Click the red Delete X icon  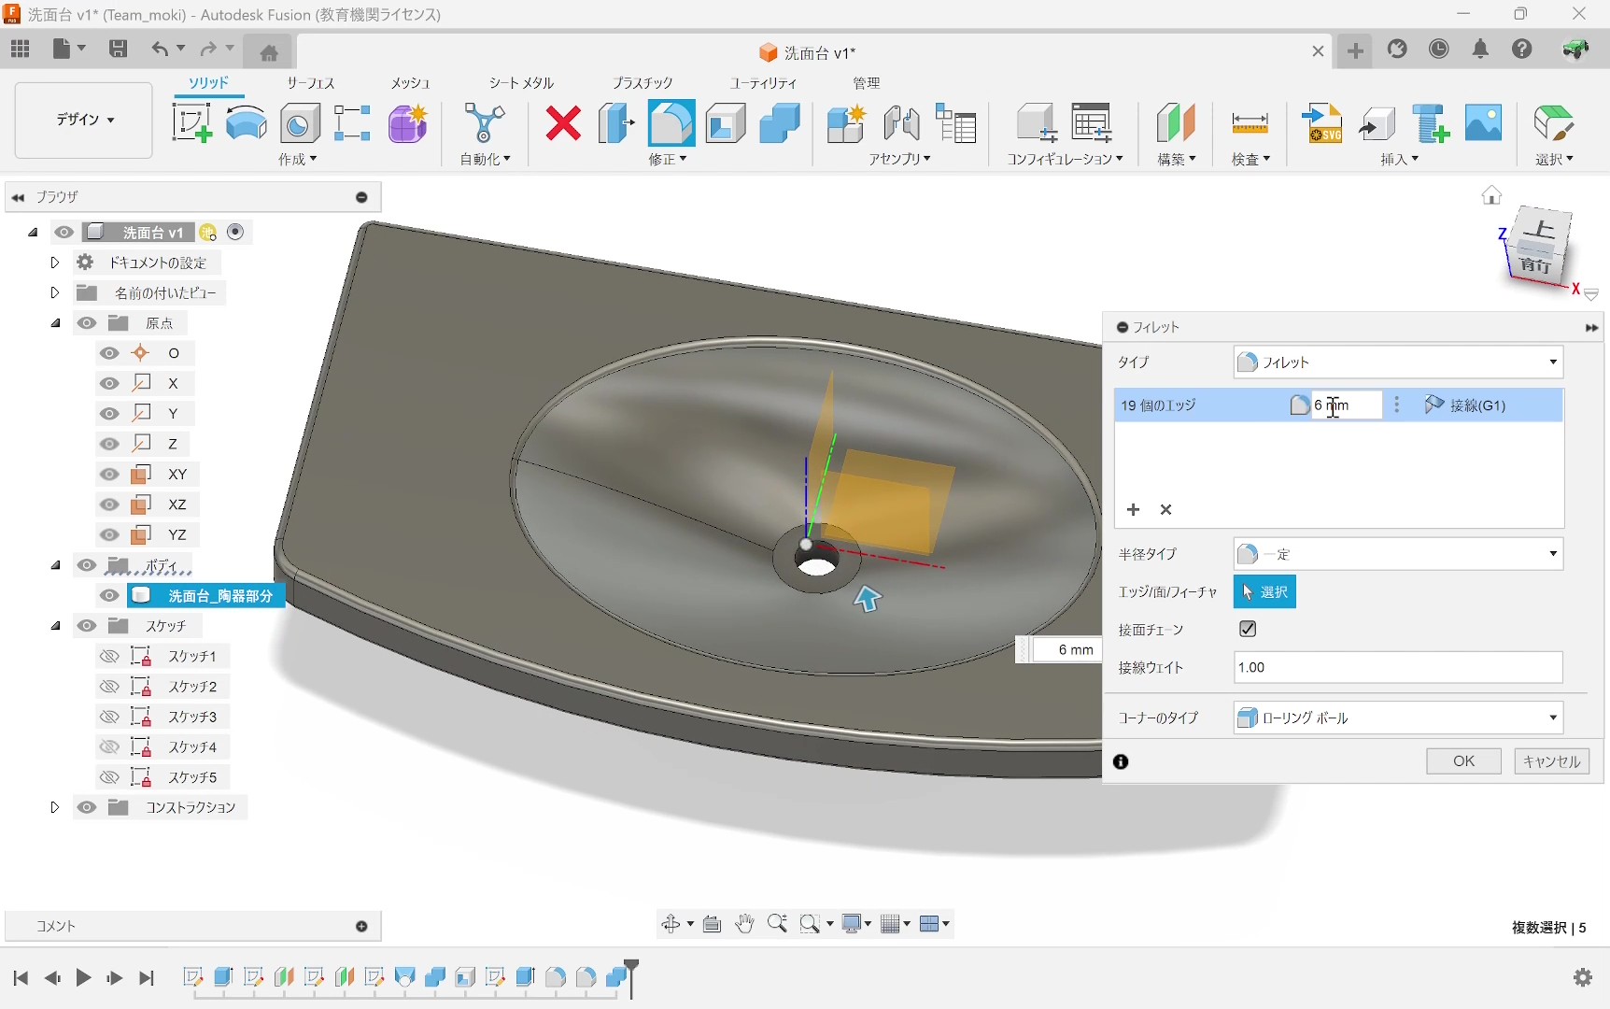coord(563,123)
